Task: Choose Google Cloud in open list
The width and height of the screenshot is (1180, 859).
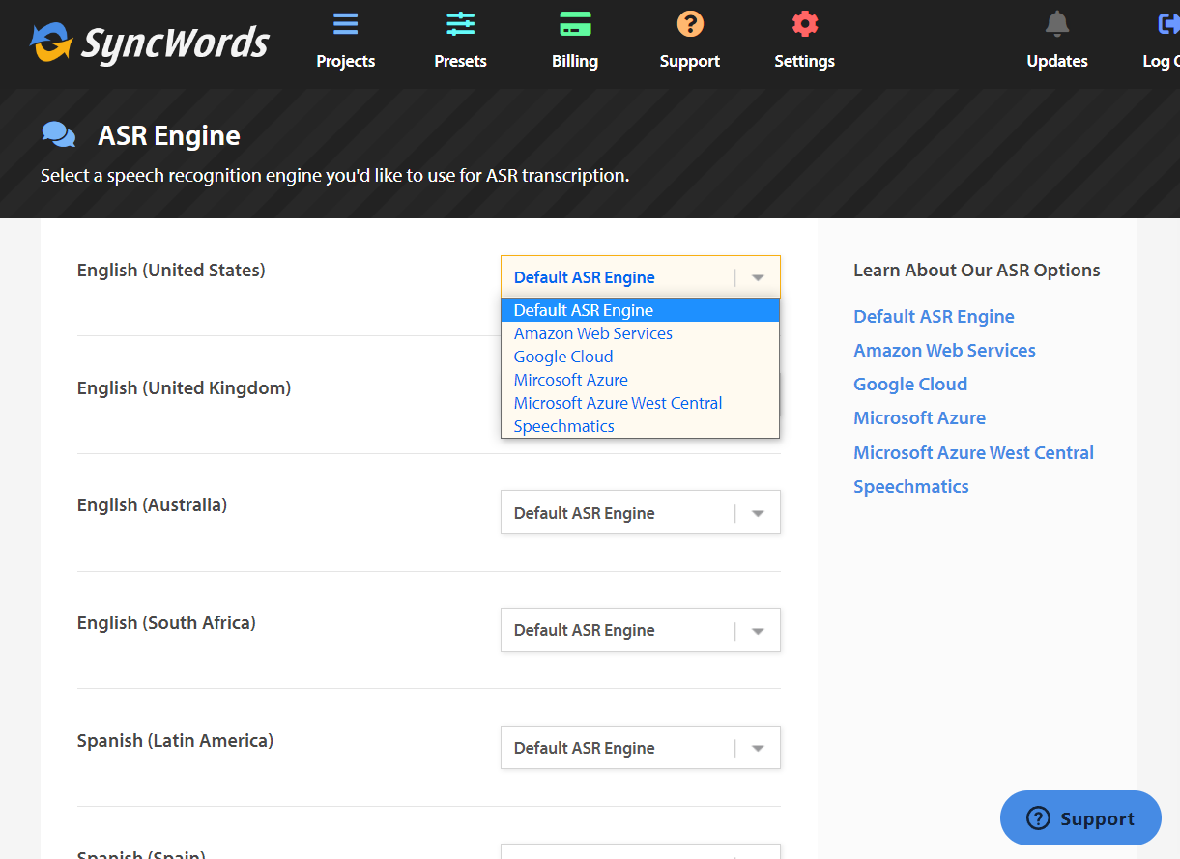Action: coord(640,357)
